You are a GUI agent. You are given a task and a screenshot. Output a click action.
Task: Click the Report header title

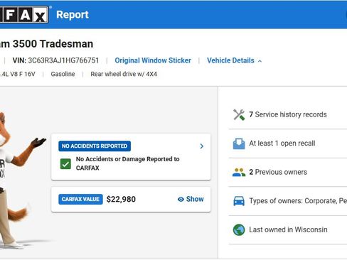(x=73, y=15)
